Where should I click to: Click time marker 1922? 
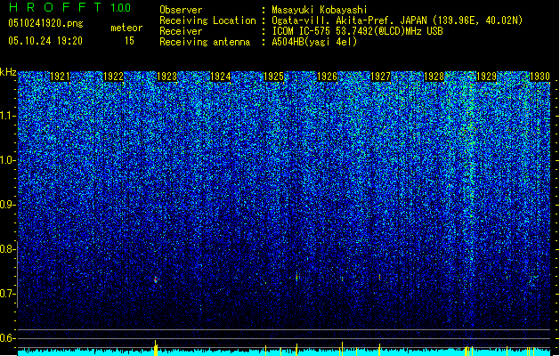click(x=114, y=77)
